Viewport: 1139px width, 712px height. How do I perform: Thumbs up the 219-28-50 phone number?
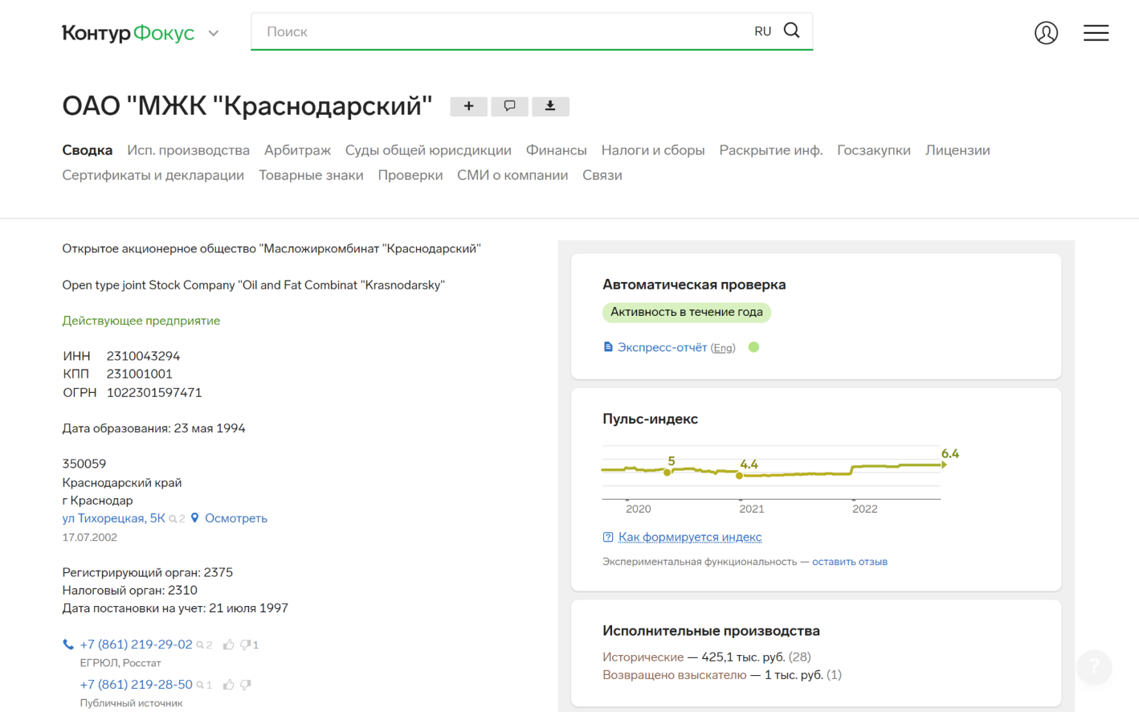(229, 685)
